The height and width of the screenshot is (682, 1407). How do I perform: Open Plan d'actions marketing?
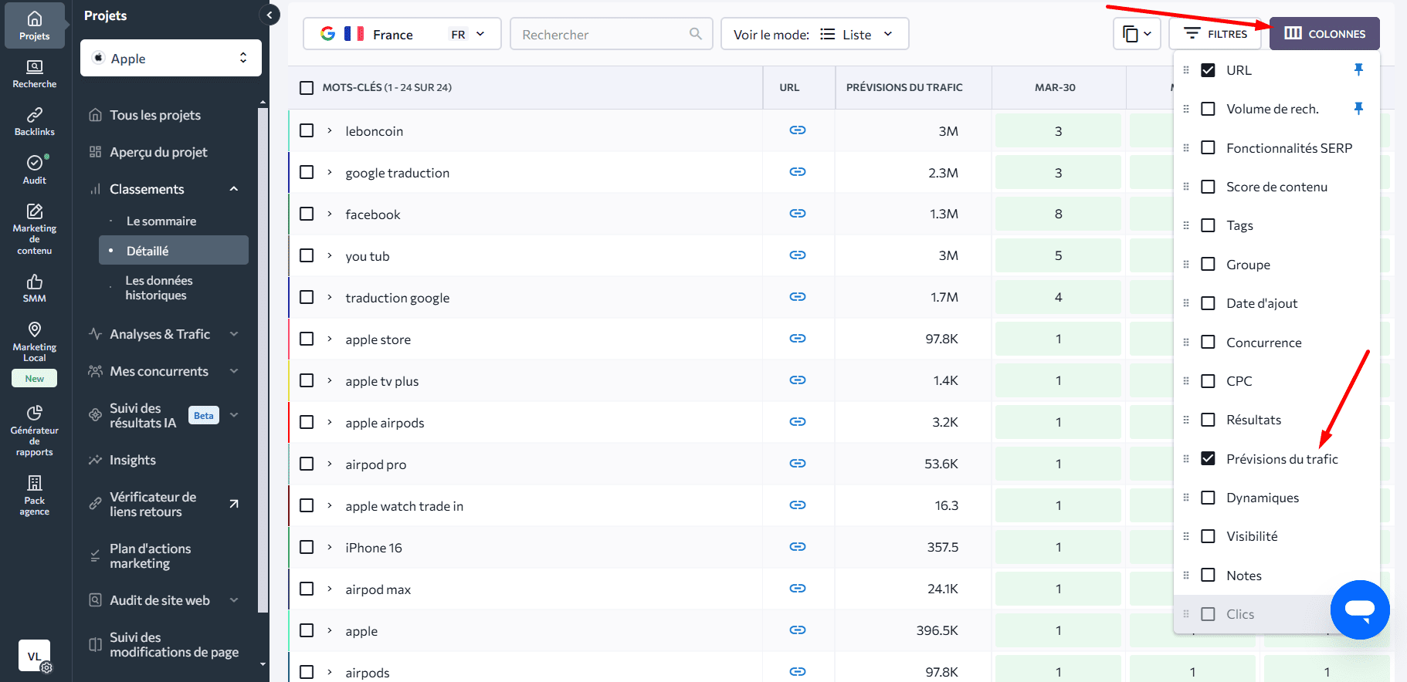point(151,556)
